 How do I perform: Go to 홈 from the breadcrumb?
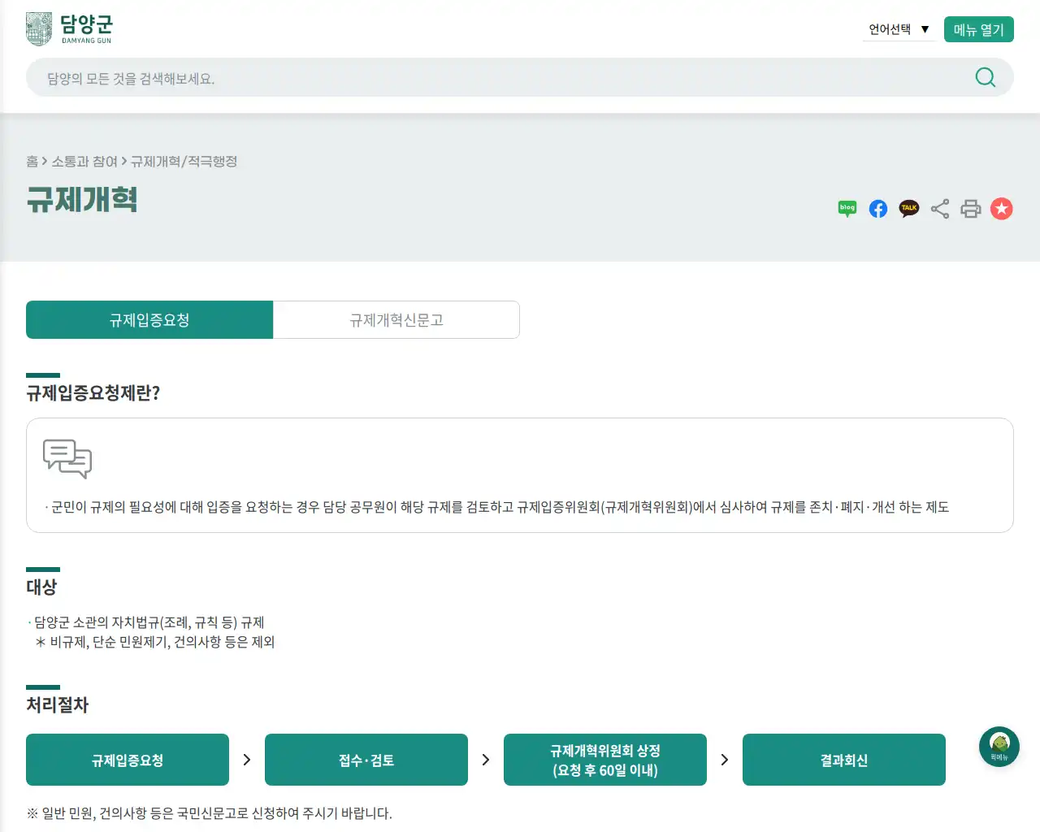(x=29, y=162)
